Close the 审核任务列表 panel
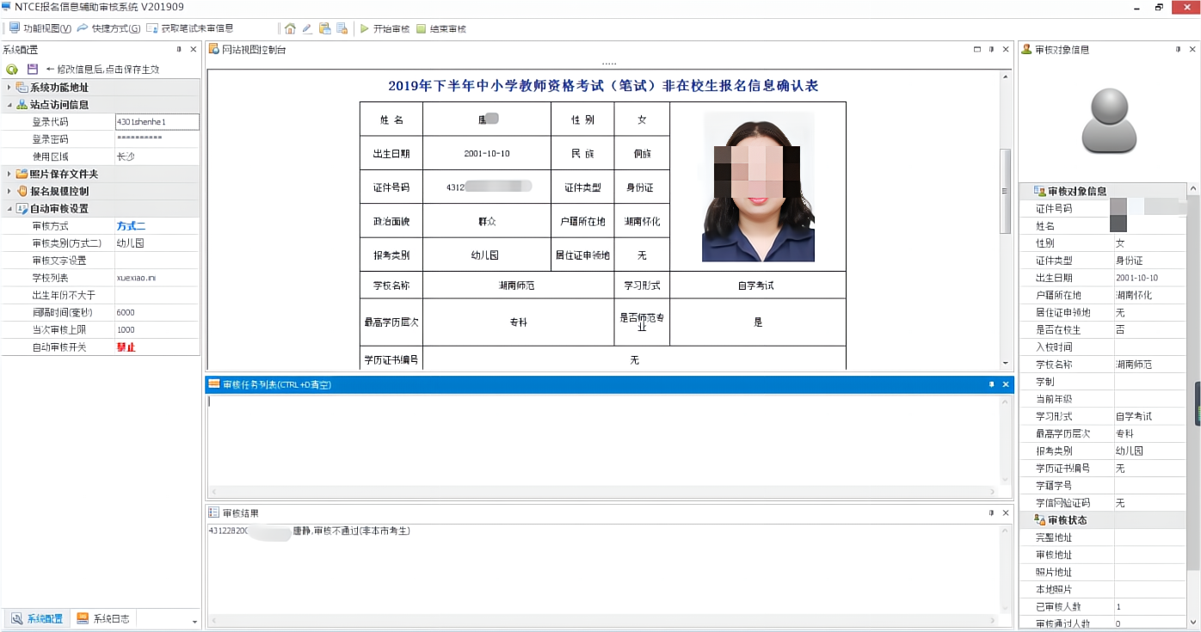This screenshot has height=632, width=1201. (x=1006, y=384)
